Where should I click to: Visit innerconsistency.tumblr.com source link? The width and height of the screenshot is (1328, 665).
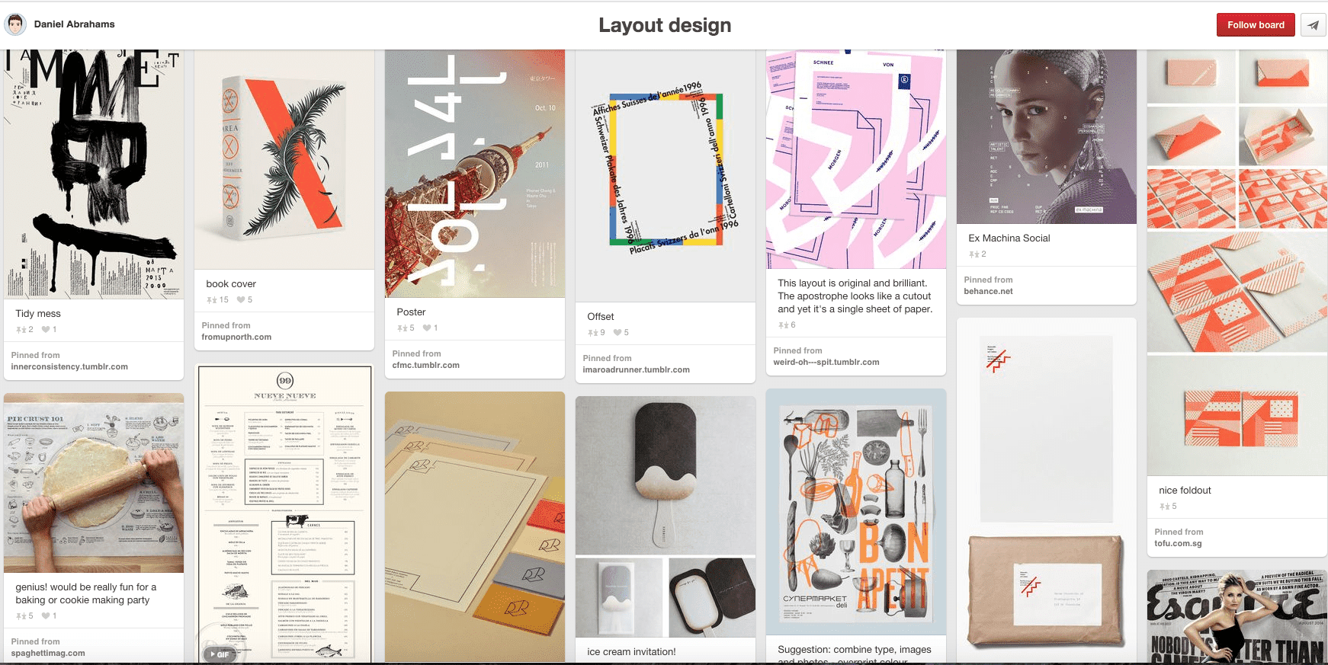pos(69,367)
